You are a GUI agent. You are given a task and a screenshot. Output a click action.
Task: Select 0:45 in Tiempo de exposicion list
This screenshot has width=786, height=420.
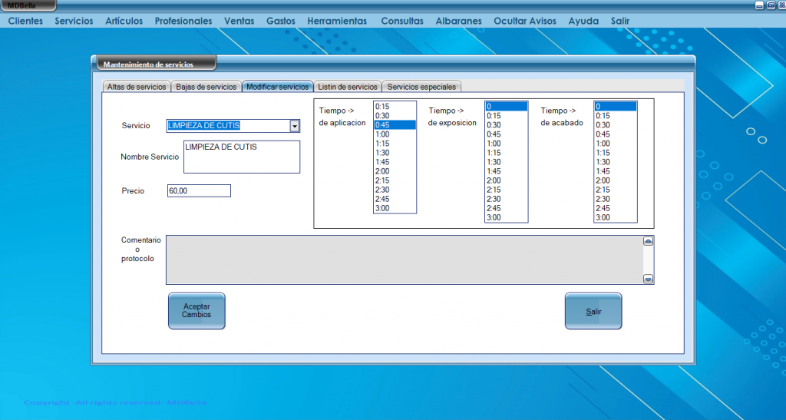(x=507, y=134)
